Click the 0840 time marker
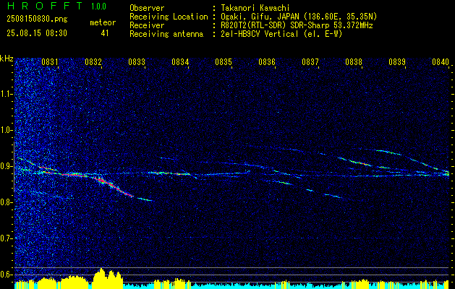 point(441,61)
